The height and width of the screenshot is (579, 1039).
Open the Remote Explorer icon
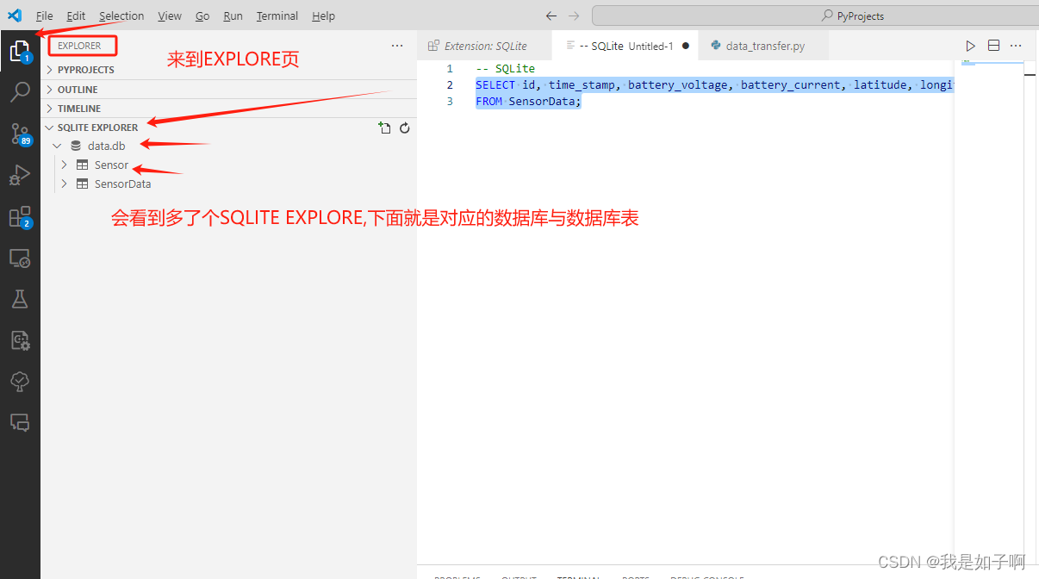21,258
